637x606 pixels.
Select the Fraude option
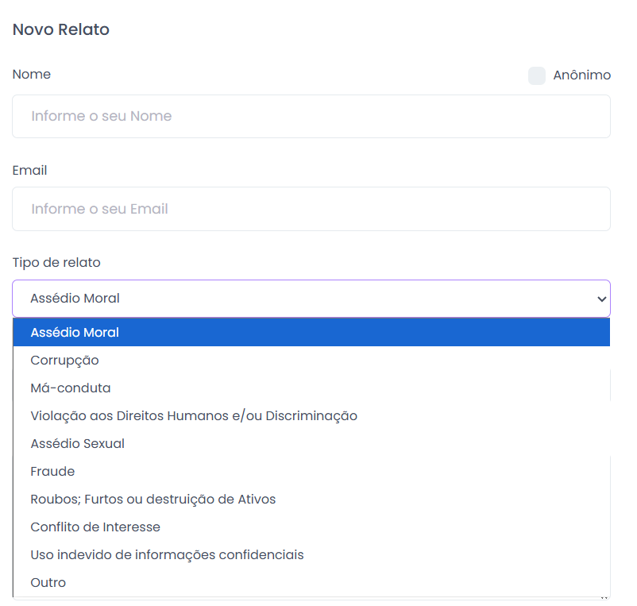tap(52, 472)
